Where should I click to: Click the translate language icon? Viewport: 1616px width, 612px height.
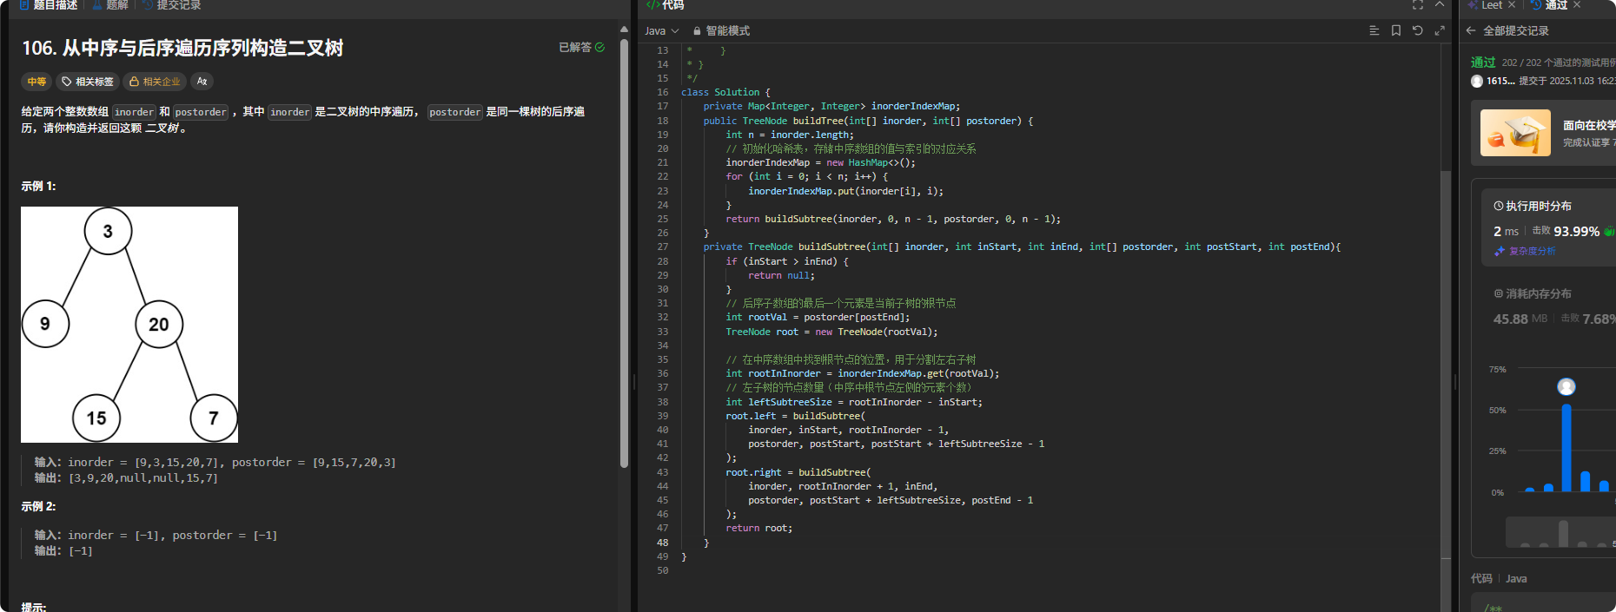(202, 82)
